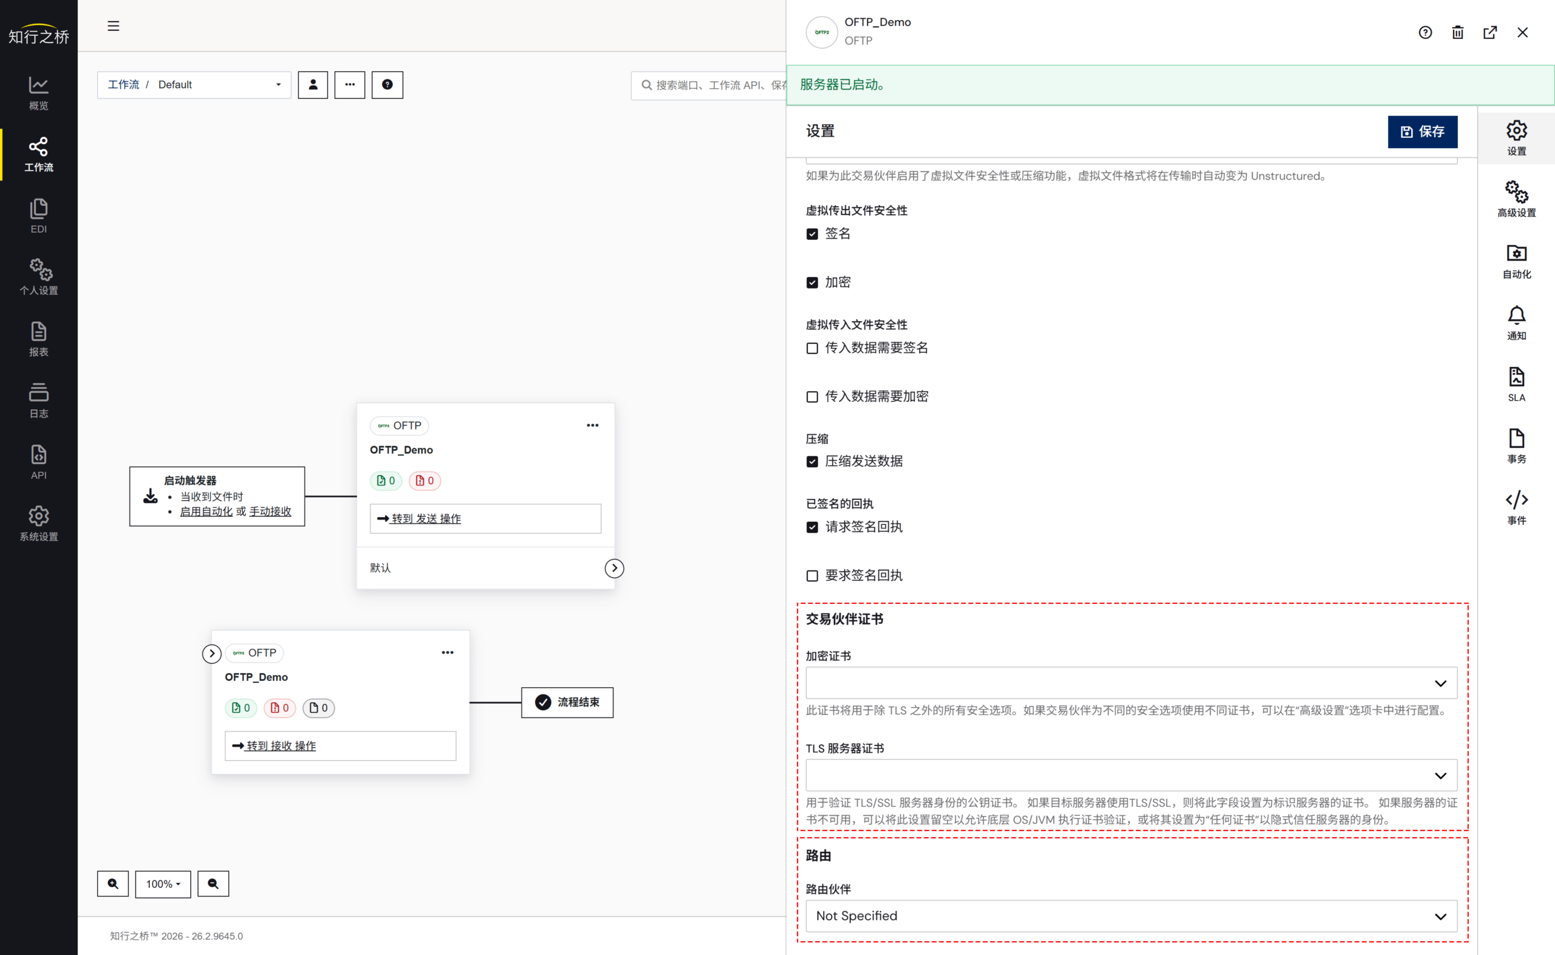1555x955 pixels.
Task: Open 系统设置 system settings
Action: point(38,524)
